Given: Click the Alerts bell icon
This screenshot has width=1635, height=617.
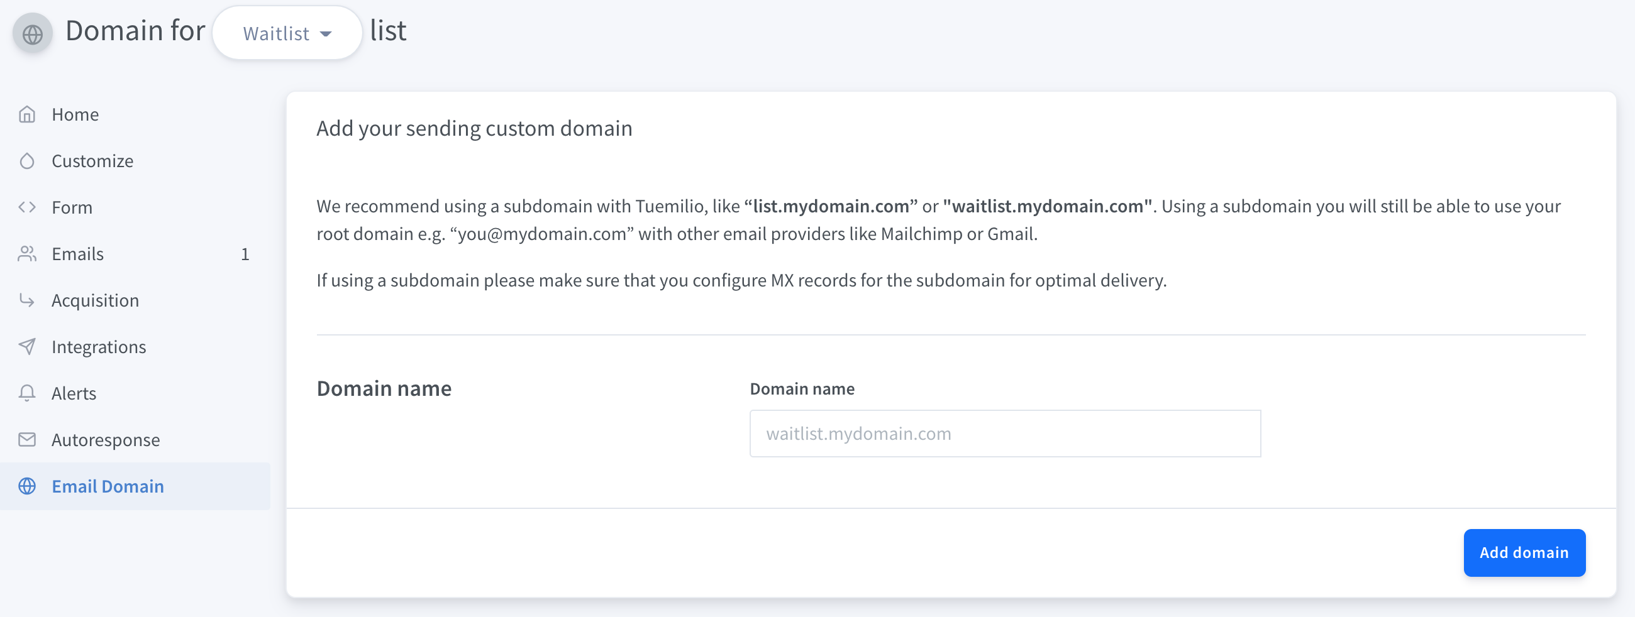Looking at the screenshot, I should tap(26, 393).
